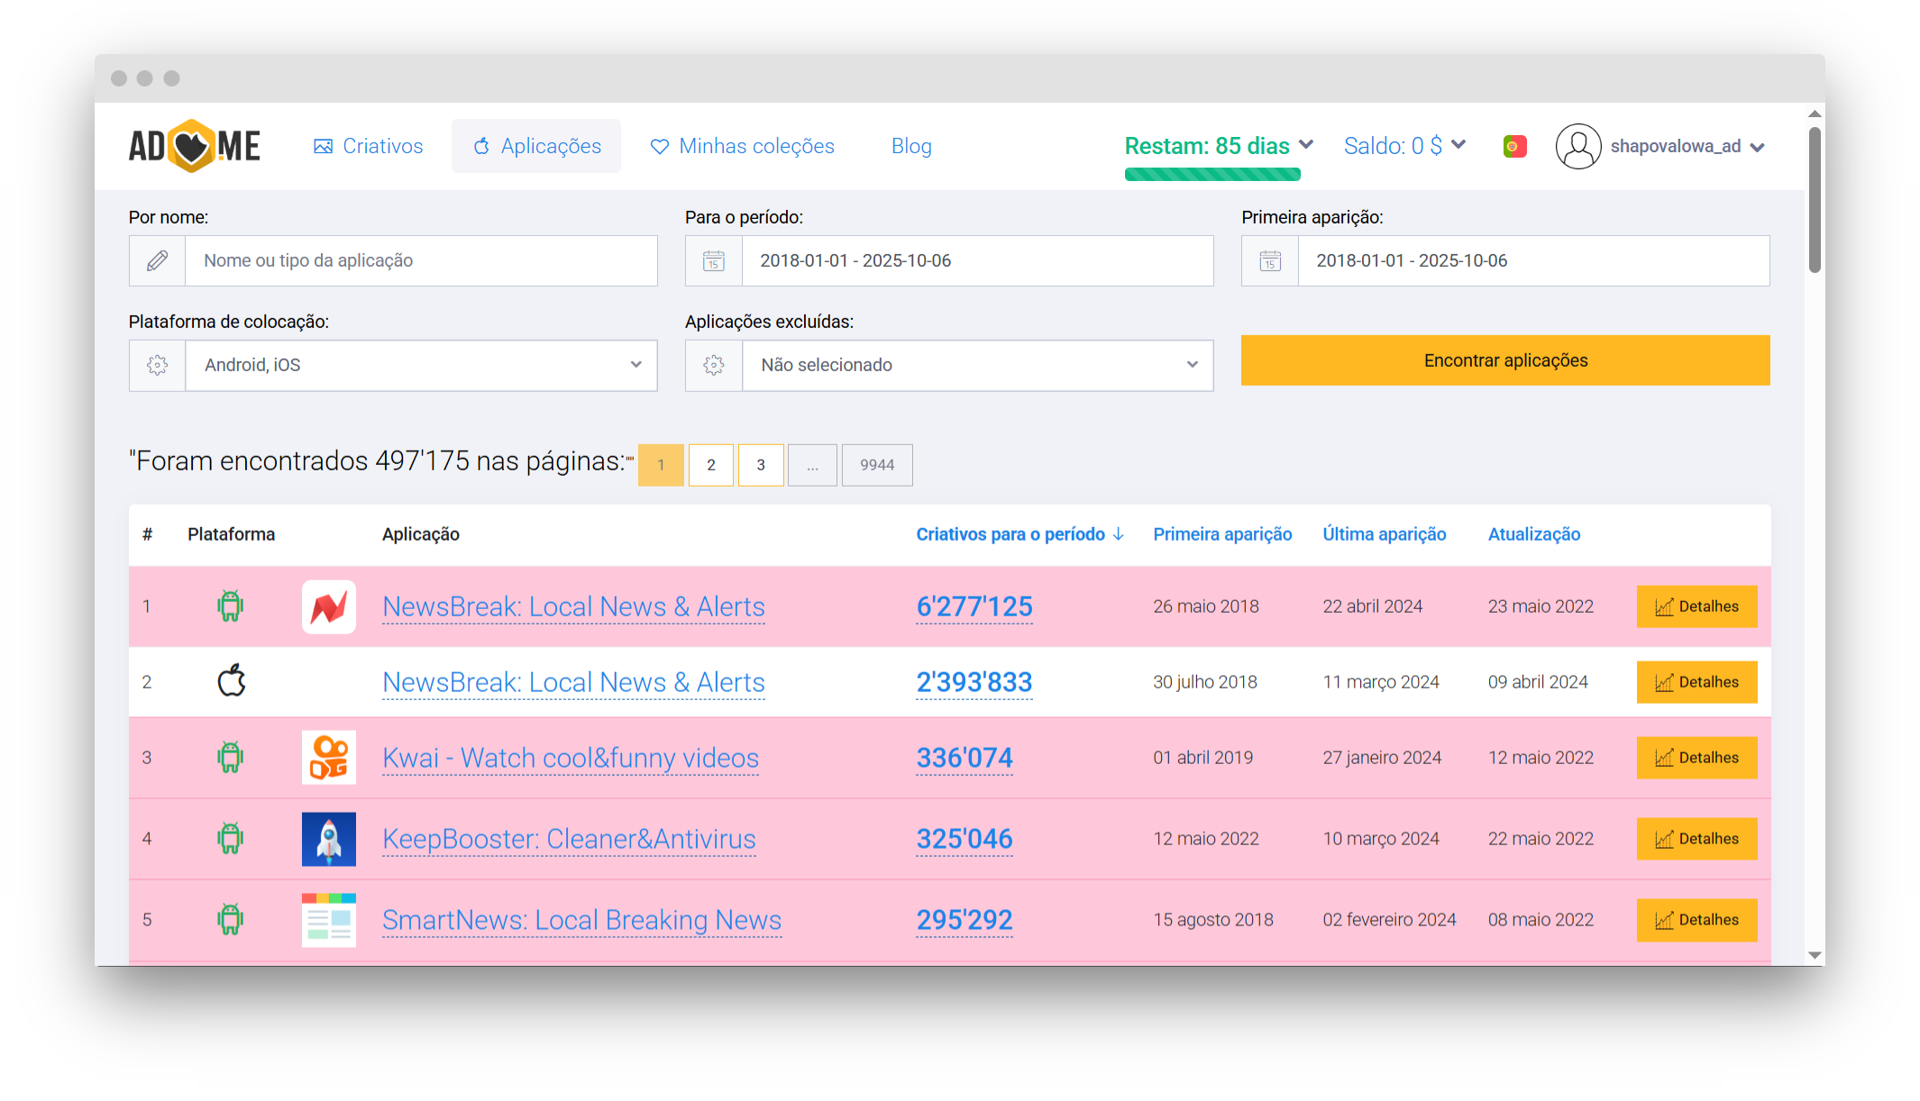Screen dimensions: 1920x1101
Task: Click the Portugal flag language icon
Action: (1514, 146)
